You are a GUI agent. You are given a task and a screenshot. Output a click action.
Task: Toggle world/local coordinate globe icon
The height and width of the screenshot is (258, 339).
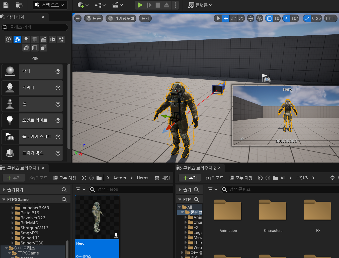pyautogui.click(x=250, y=18)
